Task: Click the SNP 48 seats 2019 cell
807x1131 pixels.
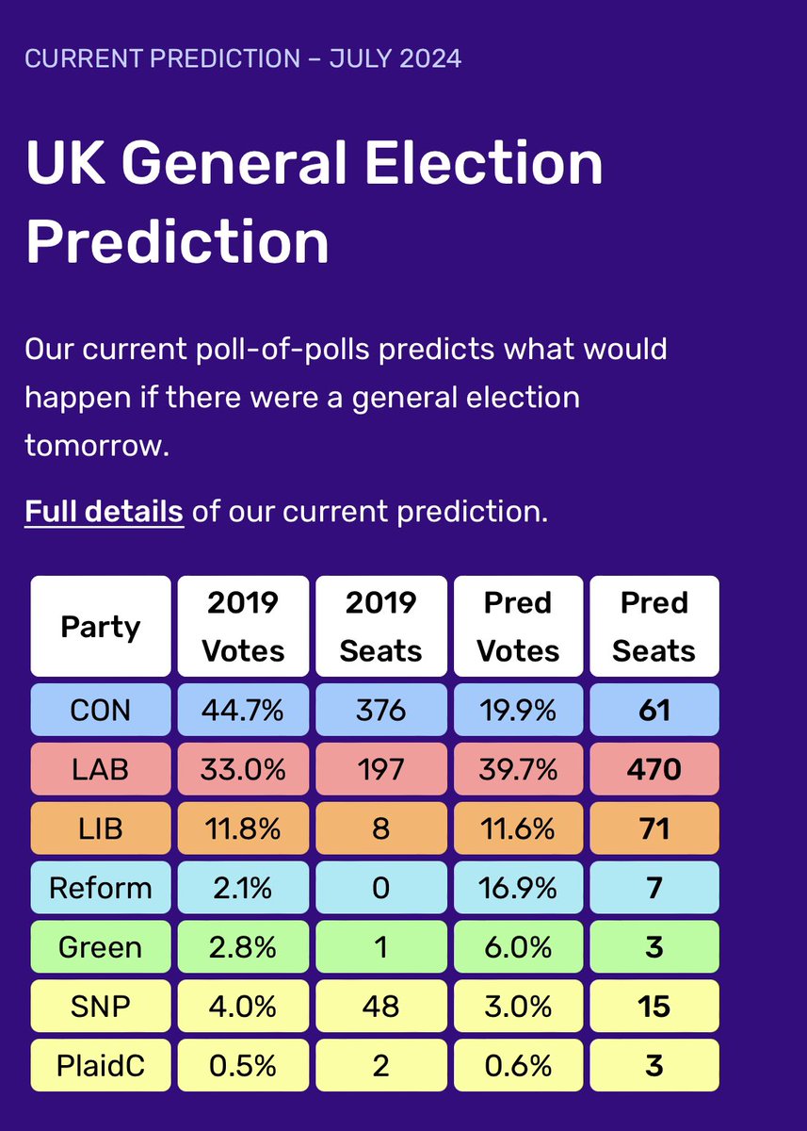Action: pos(381,1007)
